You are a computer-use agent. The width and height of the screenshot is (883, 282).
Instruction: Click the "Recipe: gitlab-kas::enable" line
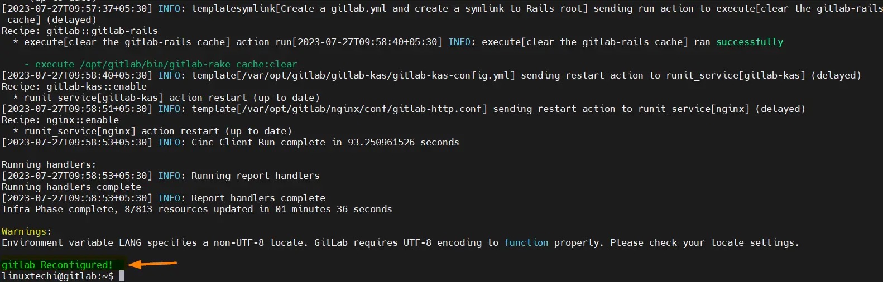click(74, 86)
